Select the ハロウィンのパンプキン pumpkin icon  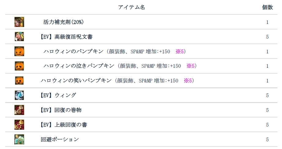[19, 52]
